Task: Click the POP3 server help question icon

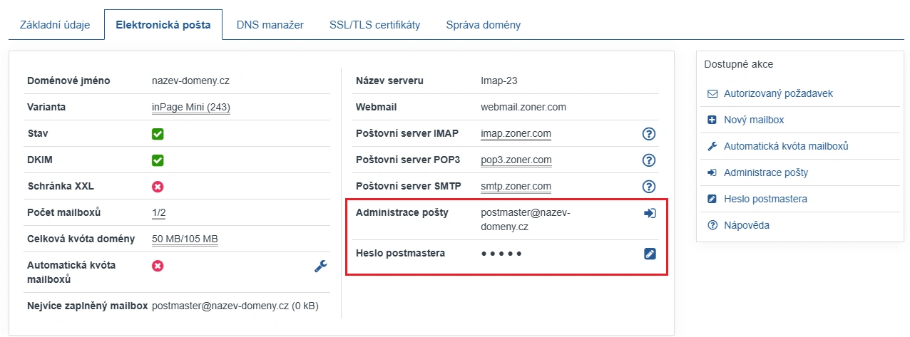Action: tap(649, 160)
